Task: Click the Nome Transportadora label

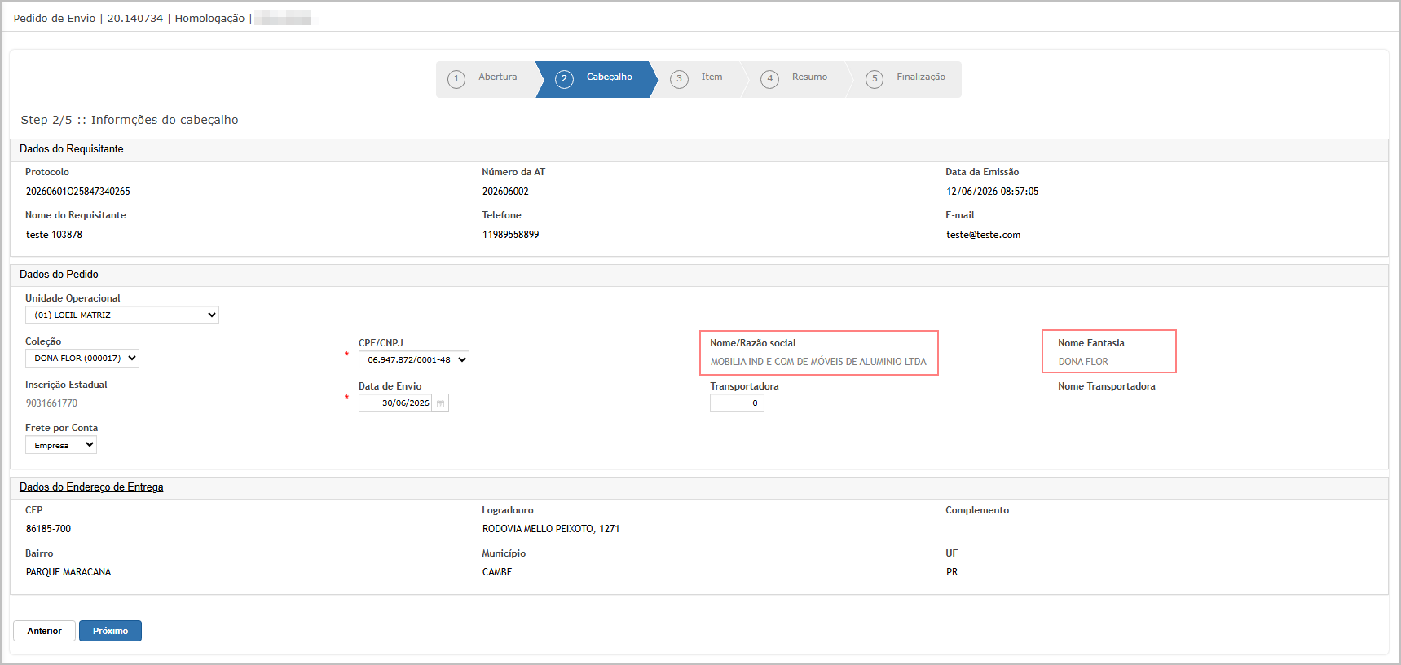Action: coord(1106,386)
